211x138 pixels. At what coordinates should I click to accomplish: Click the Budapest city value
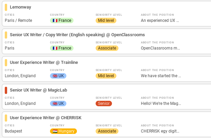tap(13, 131)
